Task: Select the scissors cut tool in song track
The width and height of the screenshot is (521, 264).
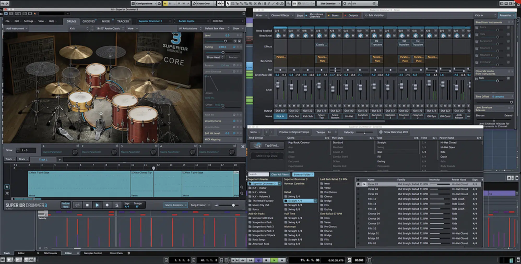Action: [x=7, y=193]
